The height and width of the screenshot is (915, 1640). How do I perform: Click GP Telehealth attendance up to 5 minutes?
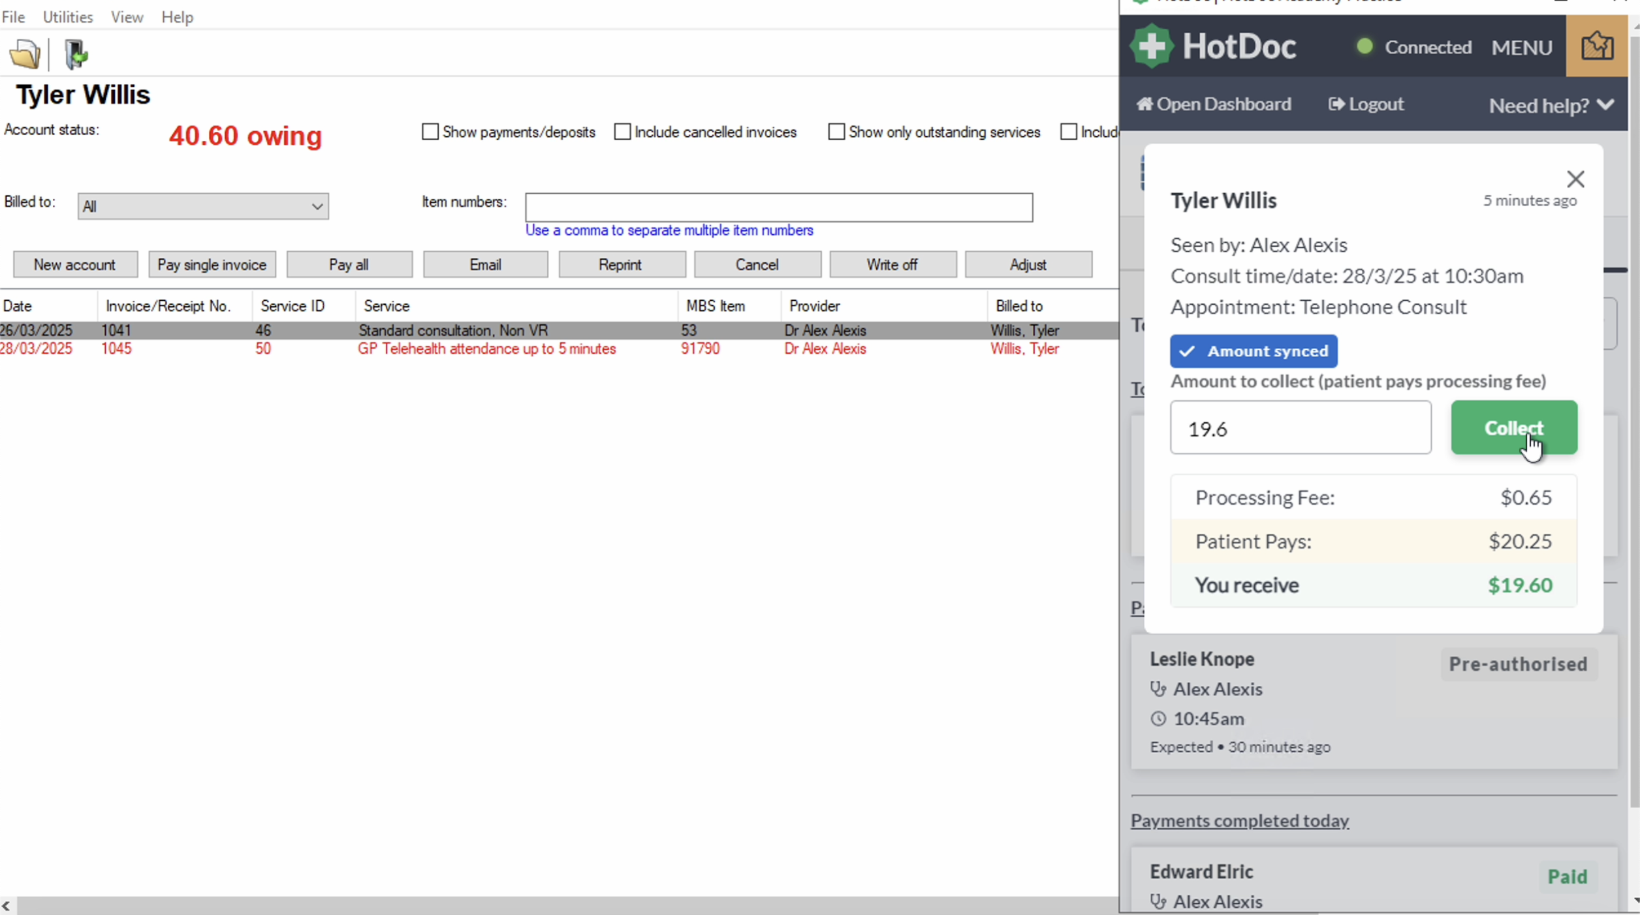(486, 349)
